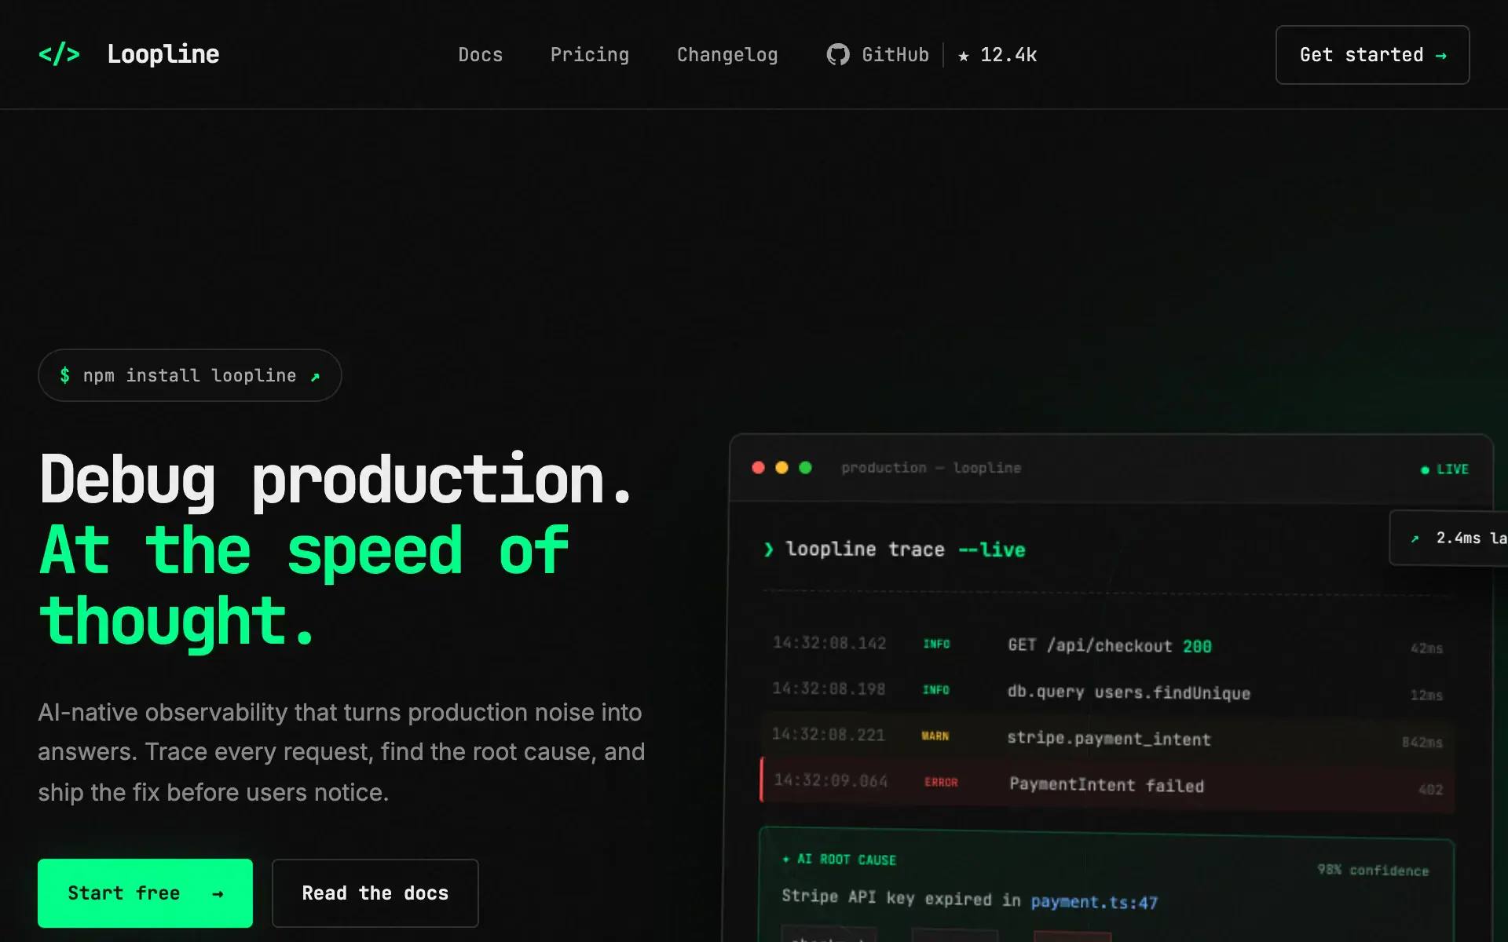Click the ERROR level tag
1508x942 pixels.
click(941, 783)
